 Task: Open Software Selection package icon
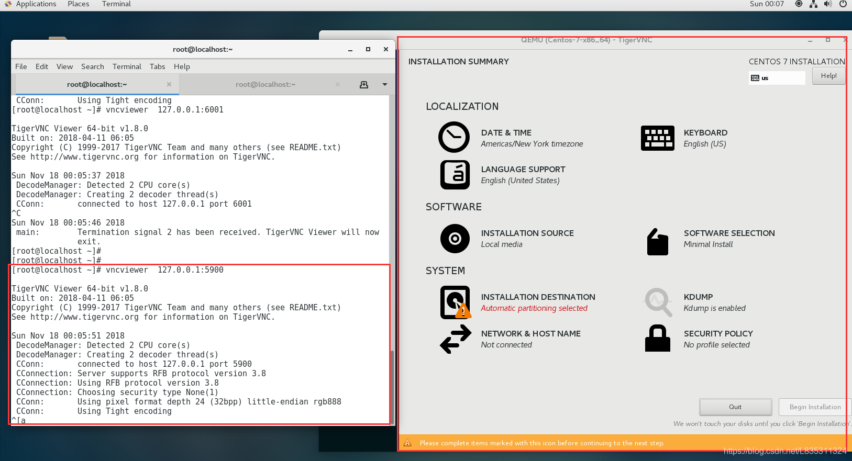click(658, 242)
